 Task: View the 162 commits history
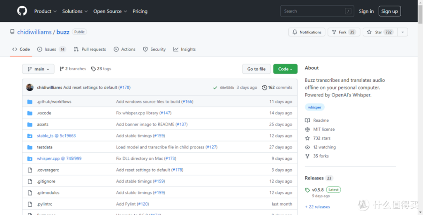pyautogui.click(x=277, y=87)
